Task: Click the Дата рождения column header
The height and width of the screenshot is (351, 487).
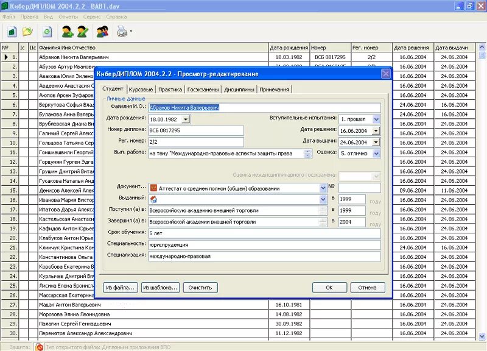Action: [289, 48]
